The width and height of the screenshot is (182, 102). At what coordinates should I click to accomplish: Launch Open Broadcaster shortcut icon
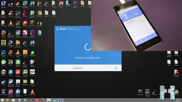25,63
